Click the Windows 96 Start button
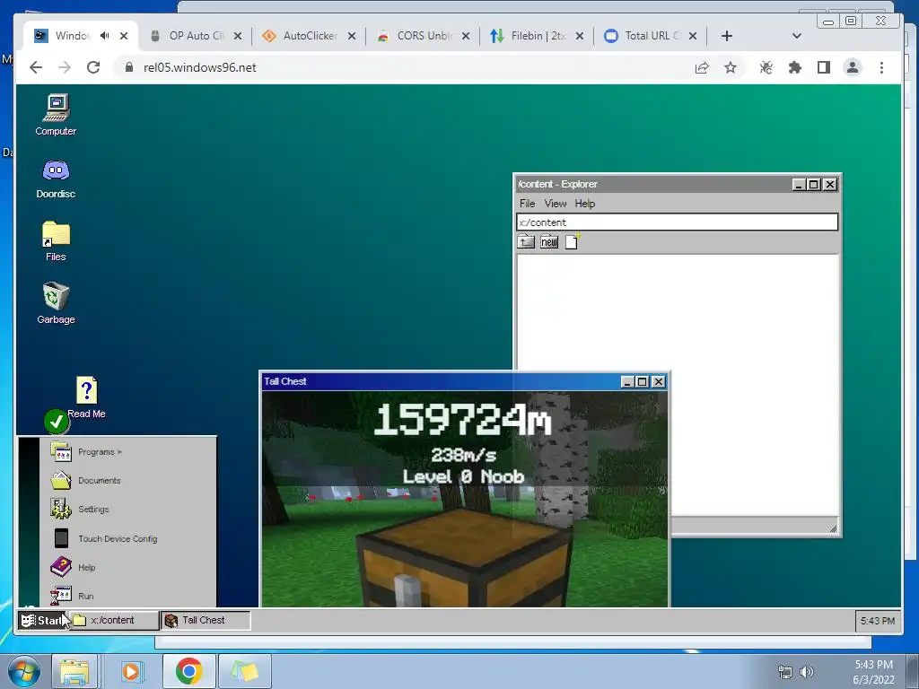Image resolution: width=919 pixels, height=689 pixels. (x=42, y=621)
